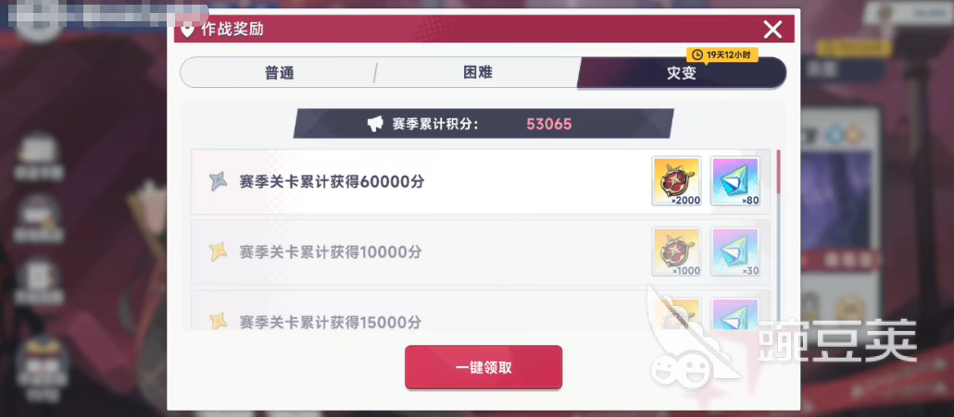Click the season score value 53065
This screenshot has height=417, width=954.
(x=549, y=125)
